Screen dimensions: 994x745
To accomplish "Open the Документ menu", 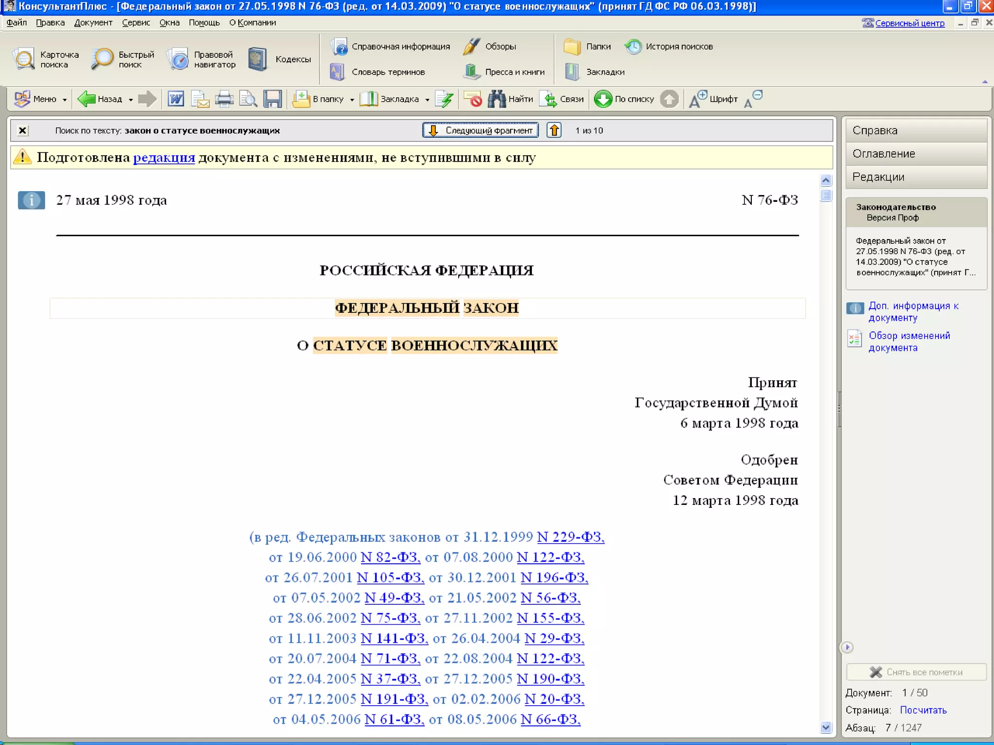I will click(93, 23).
